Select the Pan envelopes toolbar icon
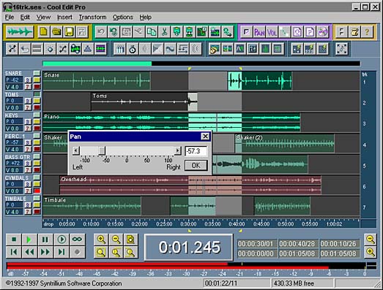Viewport: 383px width, 290px height. coord(259,32)
